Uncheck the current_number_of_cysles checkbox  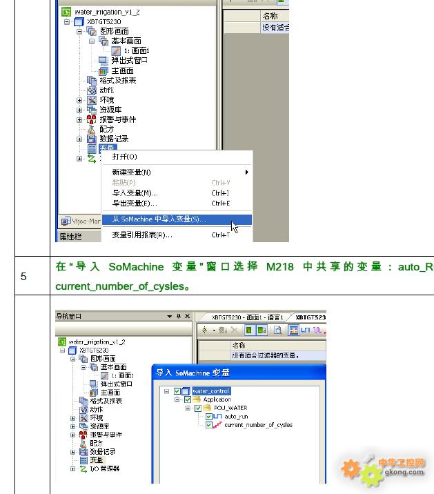[x=208, y=425]
